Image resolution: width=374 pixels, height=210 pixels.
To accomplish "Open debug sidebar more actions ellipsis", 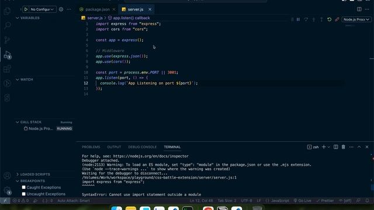I will 69,9.
